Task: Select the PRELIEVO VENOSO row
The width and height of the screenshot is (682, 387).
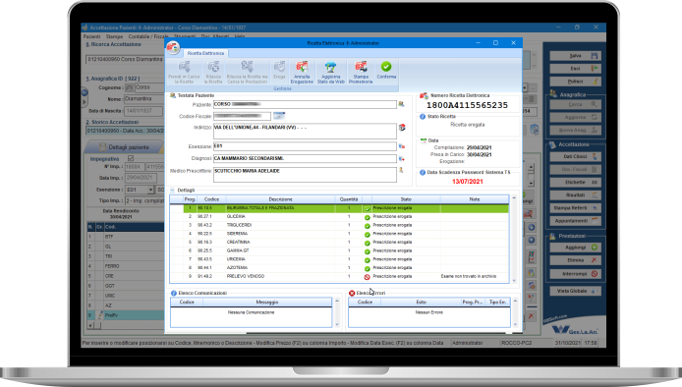Action: (339, 277)
